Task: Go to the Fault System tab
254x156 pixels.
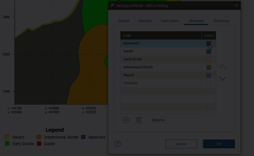Action: [x=170, y=21]
